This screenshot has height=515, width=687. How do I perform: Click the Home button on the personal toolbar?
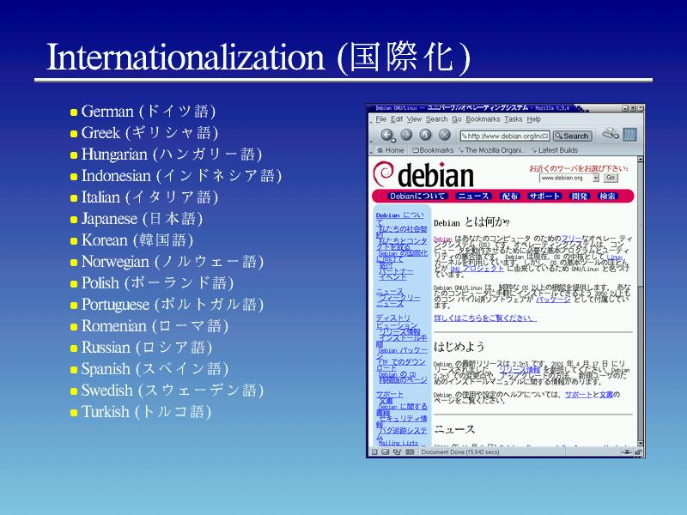(391, 150)
